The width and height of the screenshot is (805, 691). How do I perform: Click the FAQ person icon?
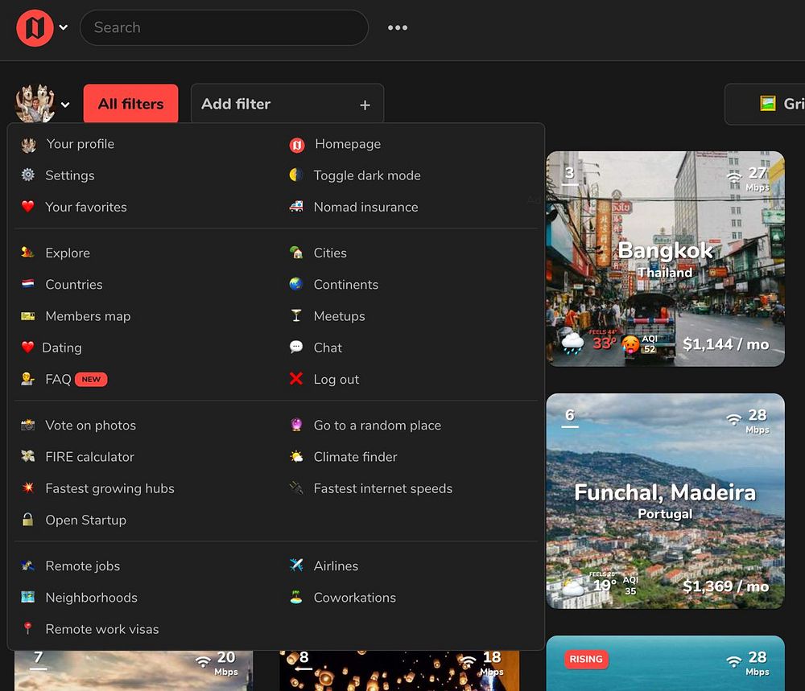coord(27,379)
